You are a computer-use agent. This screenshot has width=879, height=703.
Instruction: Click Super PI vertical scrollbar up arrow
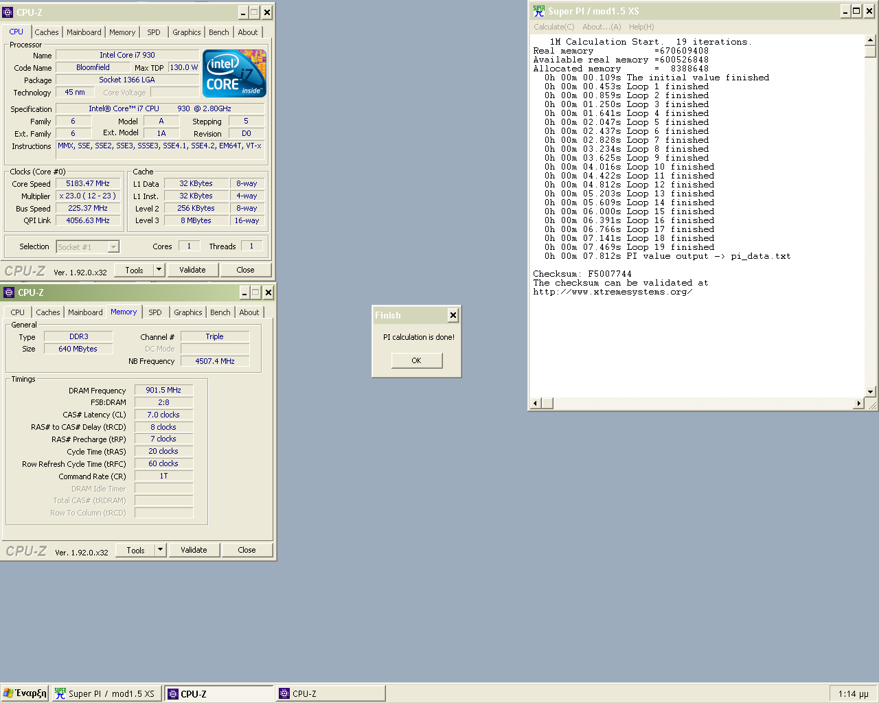[x=870, y=41]
